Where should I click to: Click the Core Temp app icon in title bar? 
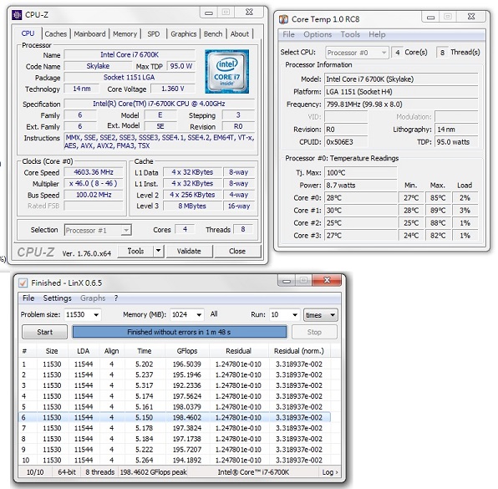pyautogui.click(x=283, y=19)
